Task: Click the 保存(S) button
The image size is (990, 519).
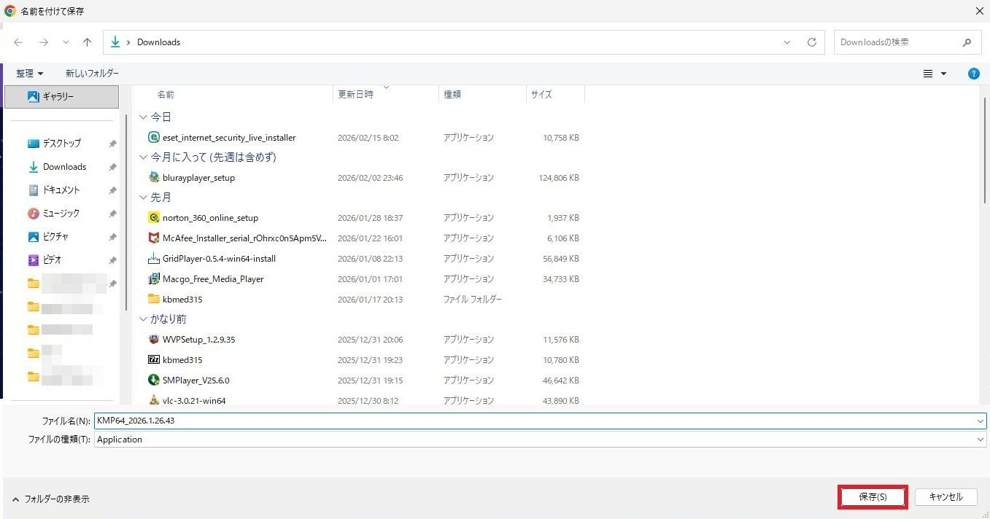Action: pos(873,497)
